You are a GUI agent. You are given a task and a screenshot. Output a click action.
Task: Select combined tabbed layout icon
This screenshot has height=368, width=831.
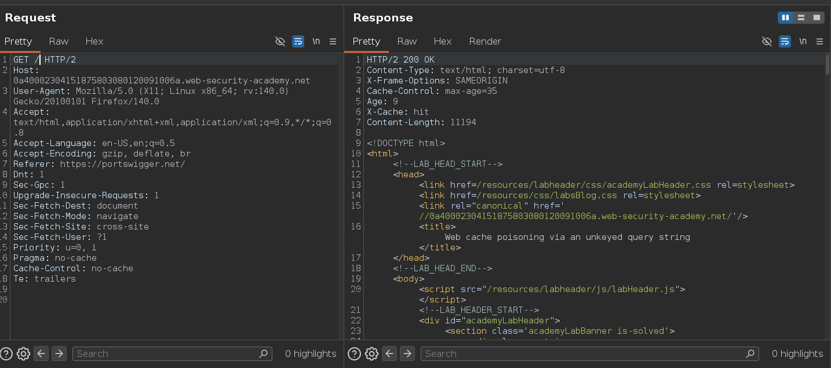pos(817,18)
